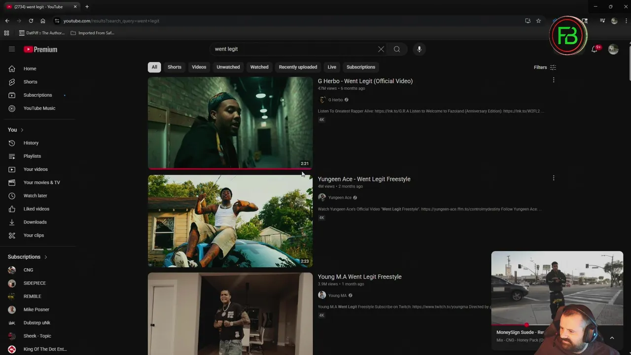
Task: Click the Yungeen Ace video thumbnail
Action: (230, 221)
